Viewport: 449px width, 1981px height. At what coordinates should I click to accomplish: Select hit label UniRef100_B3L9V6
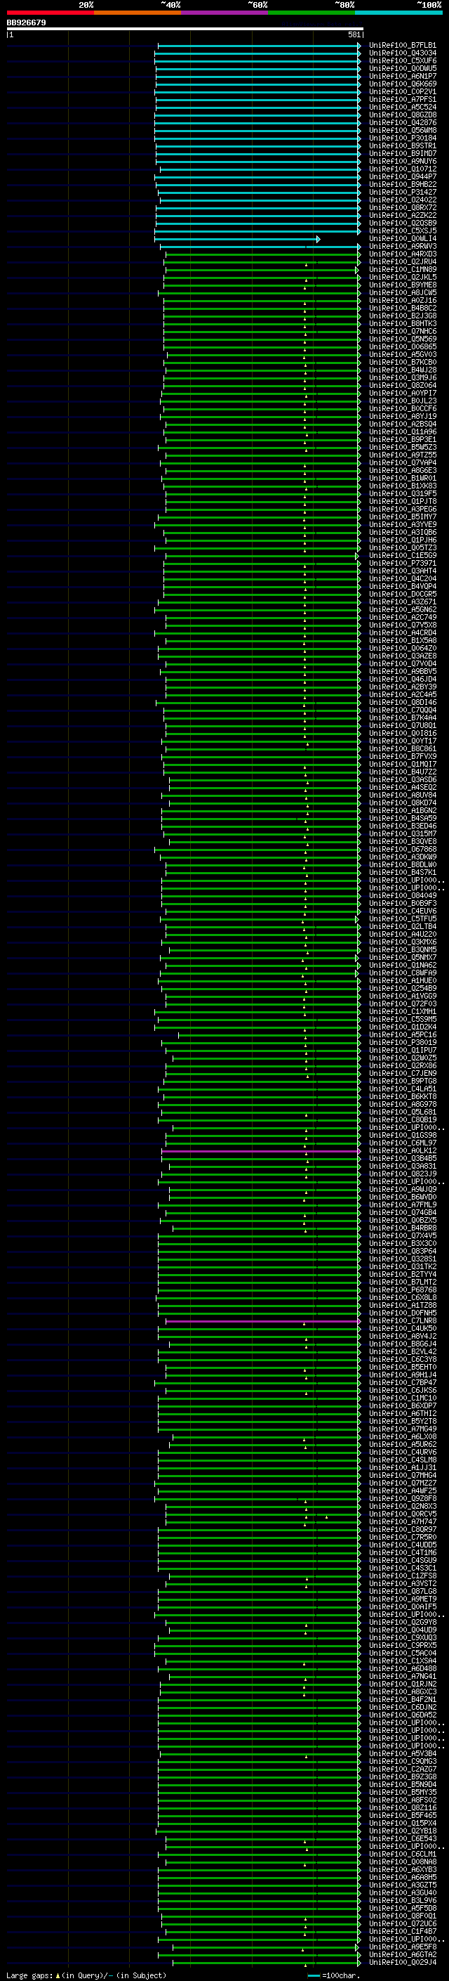pyautogui.click(x=402, y=1900)
